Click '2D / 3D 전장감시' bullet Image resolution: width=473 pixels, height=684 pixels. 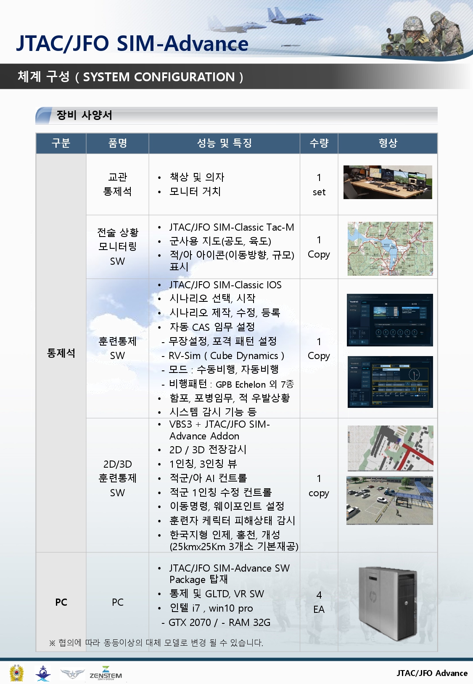click(208, 450)
